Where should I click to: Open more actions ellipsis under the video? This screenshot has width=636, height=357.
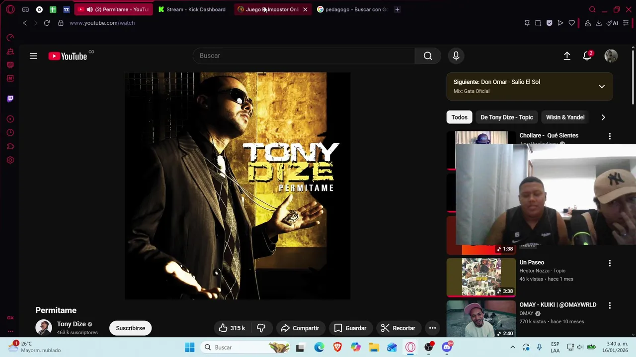tap(432, 328)
